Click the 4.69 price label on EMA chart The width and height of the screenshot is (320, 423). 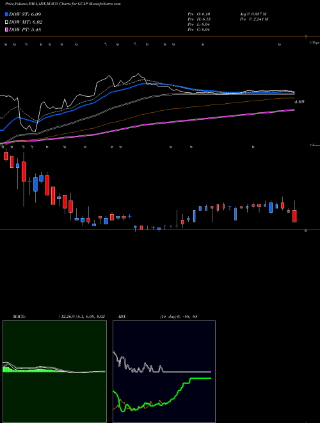[300, 102]
